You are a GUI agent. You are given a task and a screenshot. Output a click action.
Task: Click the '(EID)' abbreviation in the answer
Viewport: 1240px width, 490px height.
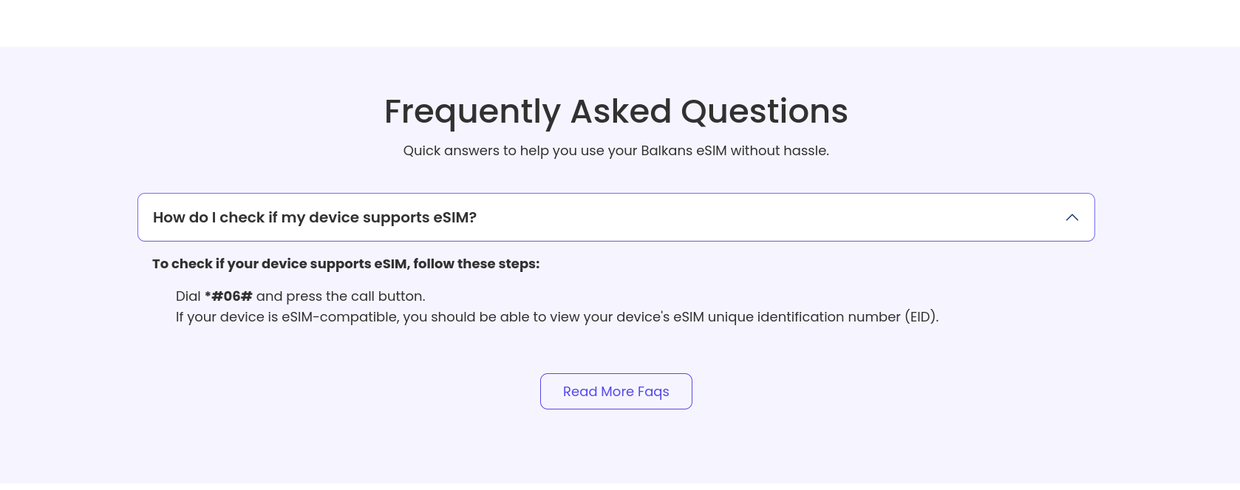[x=921, y=317]
